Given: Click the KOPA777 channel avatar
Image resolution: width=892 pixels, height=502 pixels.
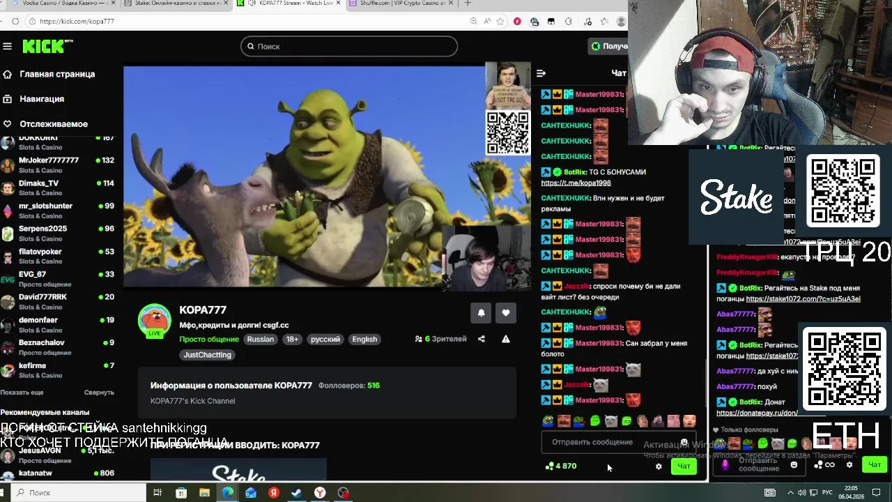Looking at the screenshot, I should tap(154, 319).
